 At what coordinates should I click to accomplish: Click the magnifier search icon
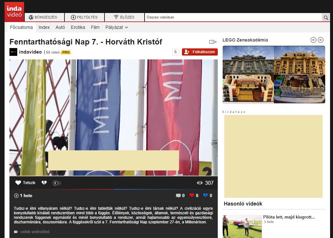pyautogui.click(x=326, y=17)
